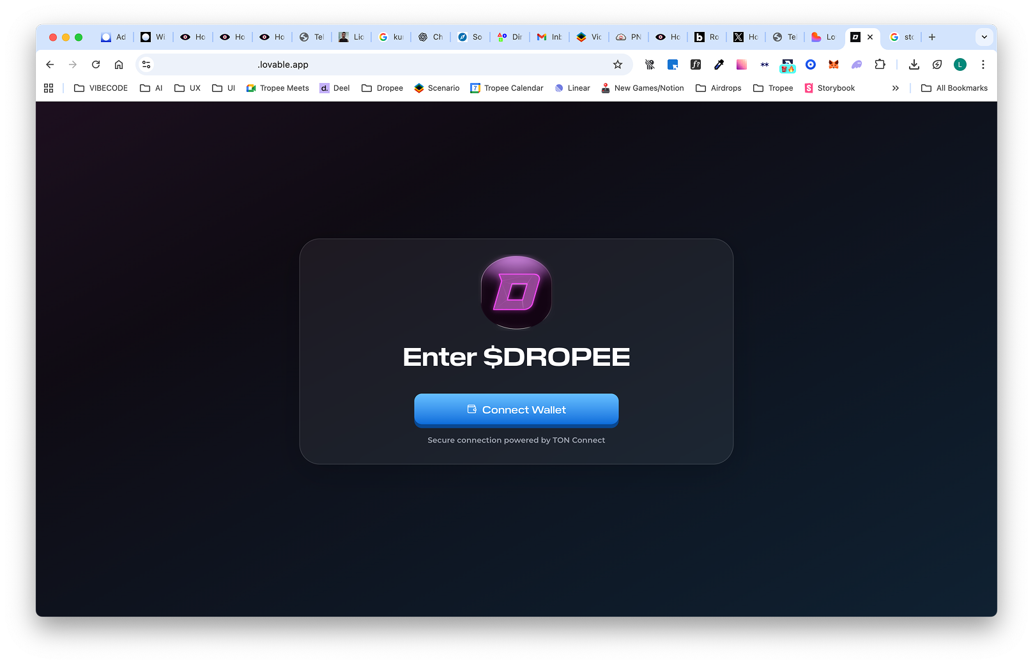
Task: Open the Chrome extensions puzzle icon
Action: click(880, 64)
